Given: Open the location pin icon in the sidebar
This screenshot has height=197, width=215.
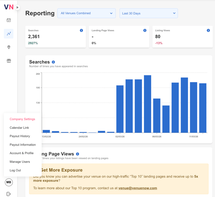Looking at the screenshot, I should click(x=9, y=47).
